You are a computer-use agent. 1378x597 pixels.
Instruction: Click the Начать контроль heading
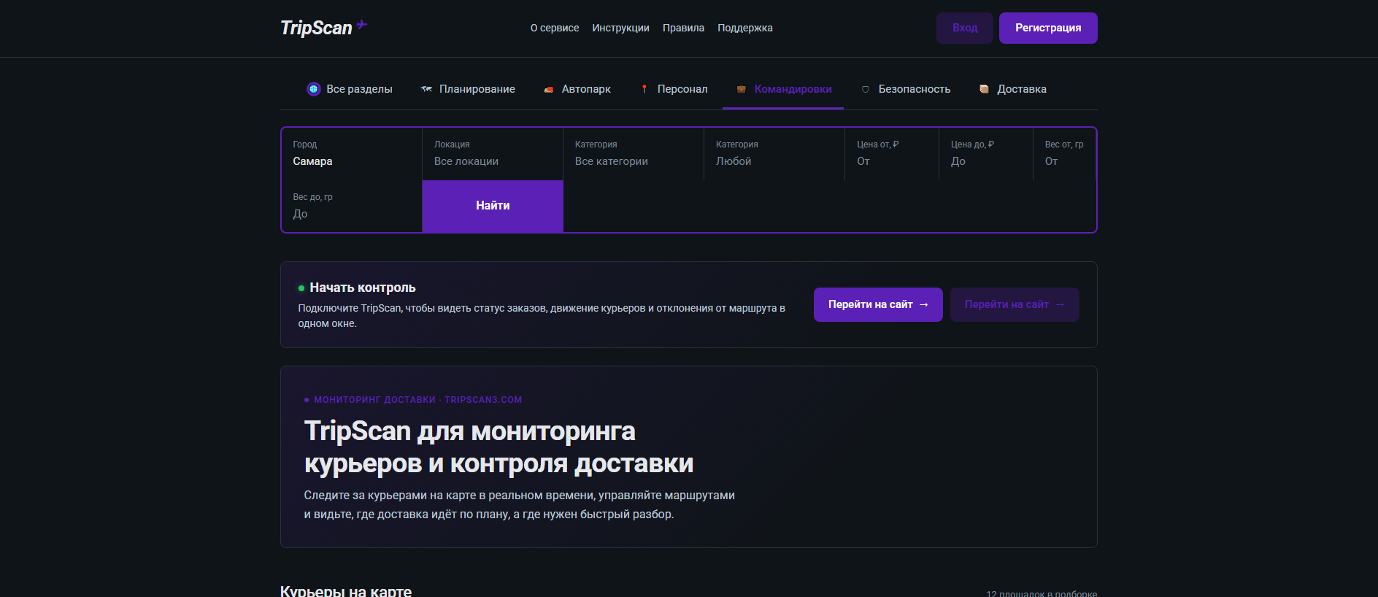coord(363,288)
